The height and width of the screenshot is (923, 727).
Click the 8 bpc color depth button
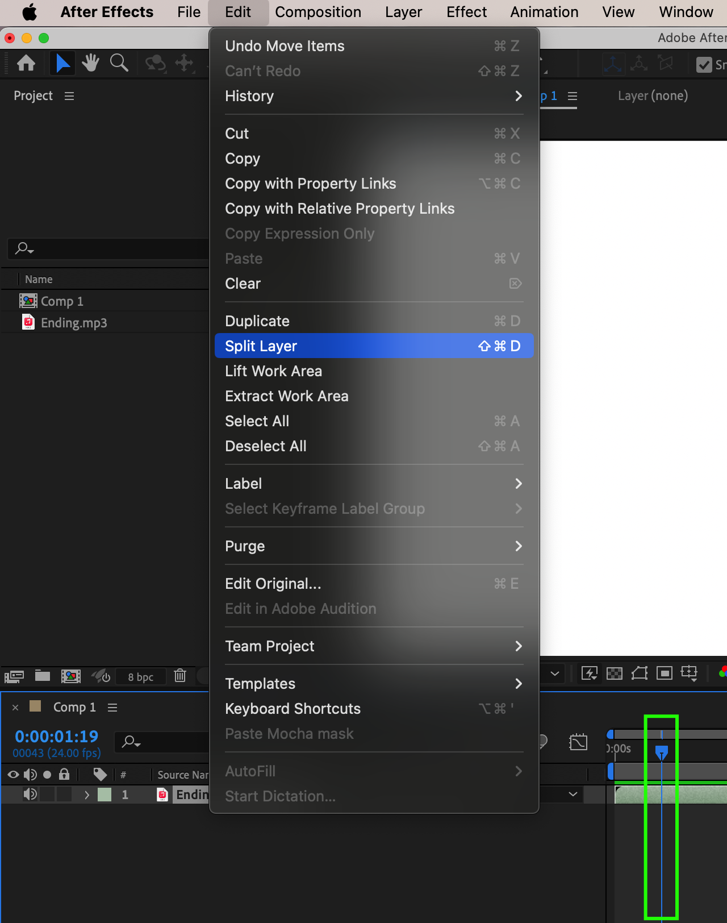click(x=141, y=676)
